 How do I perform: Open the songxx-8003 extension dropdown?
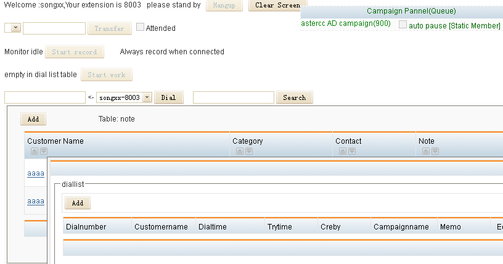tap(147, 97)
